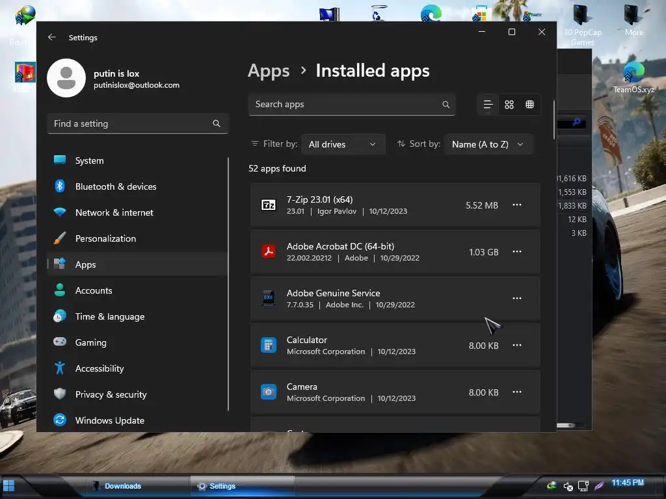Open more options for Camera
Screen dimensions: 666x499
(517, 392)
